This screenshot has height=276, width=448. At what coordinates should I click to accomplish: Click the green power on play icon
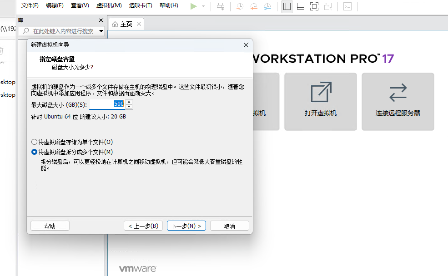point(193,6)
